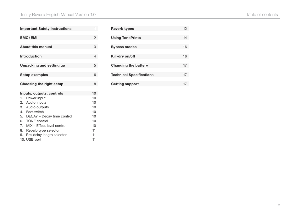This screenshot has height=212, width=300.
Task: Click page number 1 beside Important Safety Instructions
Action: click(x=95, y=29)
